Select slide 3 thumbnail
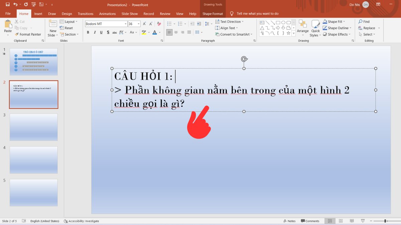 [33, 127]
